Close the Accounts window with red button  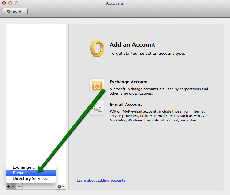coord(4,3)
